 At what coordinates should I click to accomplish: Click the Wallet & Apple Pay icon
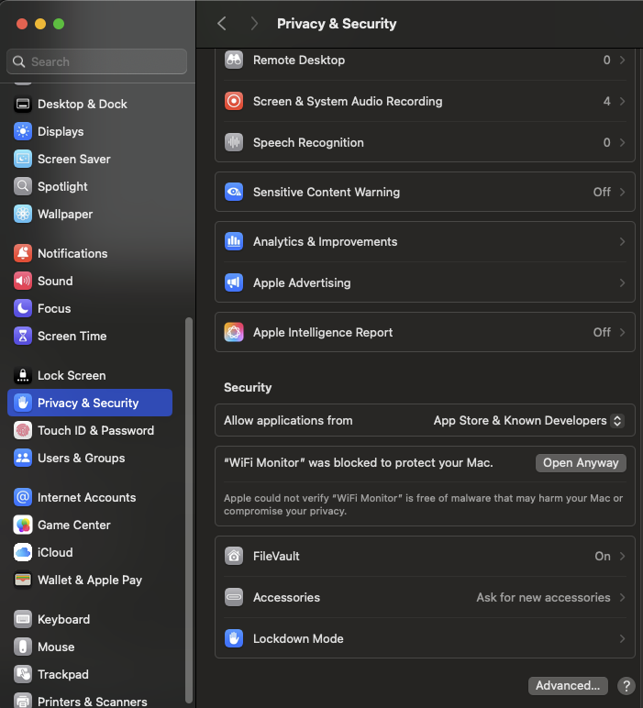coord(23,581)
